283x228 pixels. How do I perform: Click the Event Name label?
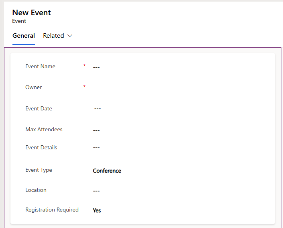(40, 66)
